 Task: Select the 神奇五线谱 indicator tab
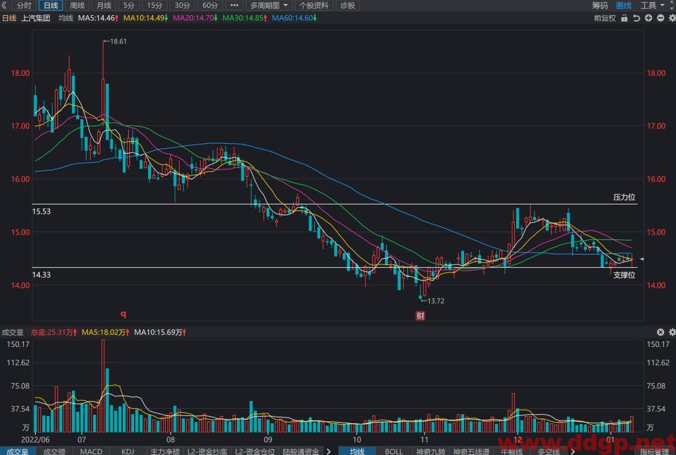[x=471, y=451]
